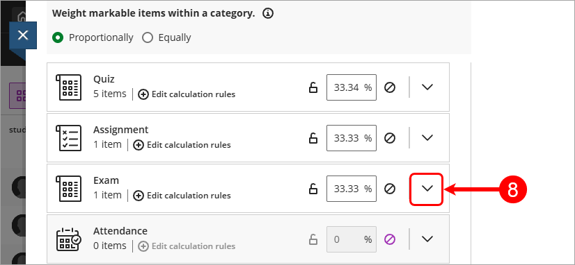
Task: Close the panel with the X button
Action: [x=23, y=35]
